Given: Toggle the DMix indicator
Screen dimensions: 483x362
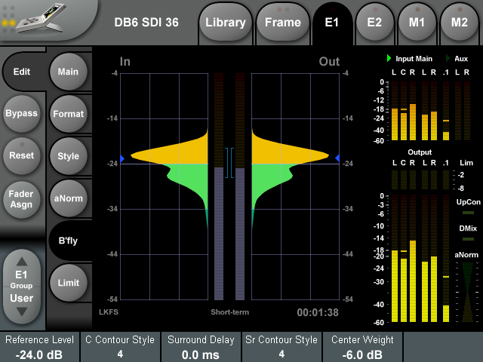Looking at the screenshot, I should click(x=468, y=238).
